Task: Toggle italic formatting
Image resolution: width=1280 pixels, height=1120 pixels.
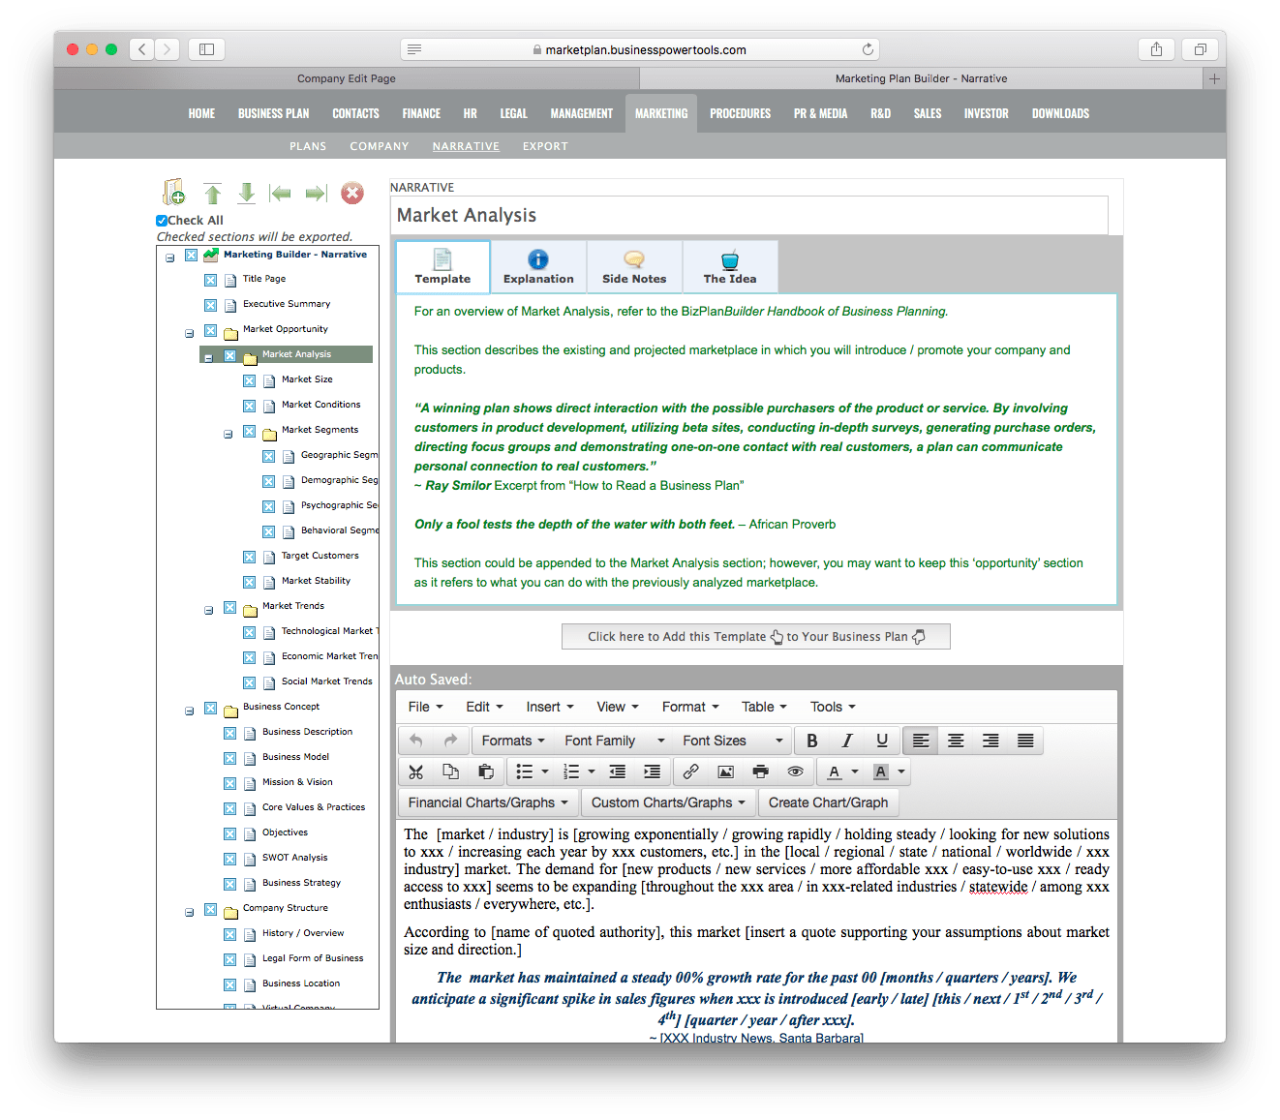Action: [847, 741]
